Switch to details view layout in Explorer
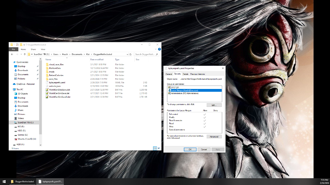Viewport: 330px width, 185px height. click(155, 148)
